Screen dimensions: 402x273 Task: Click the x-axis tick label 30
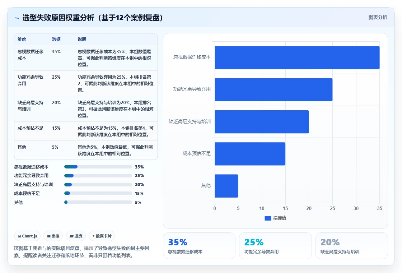[356, 209]
